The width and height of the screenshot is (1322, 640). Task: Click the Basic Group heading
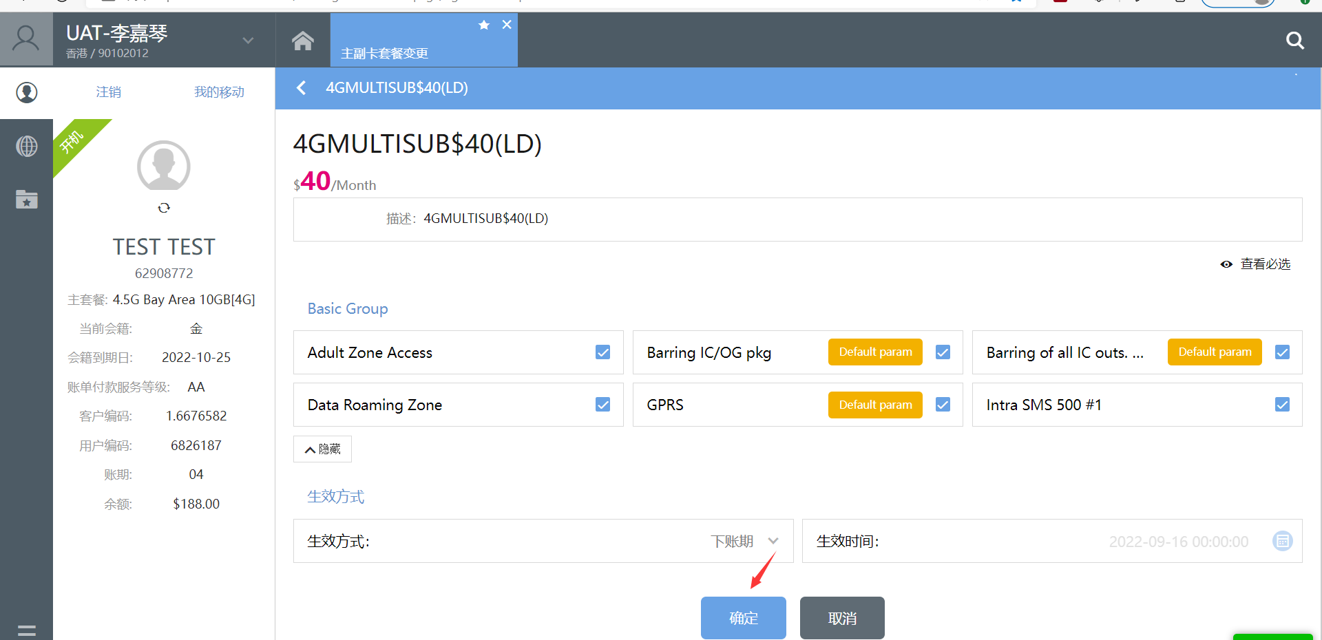[x=348, y=309]
